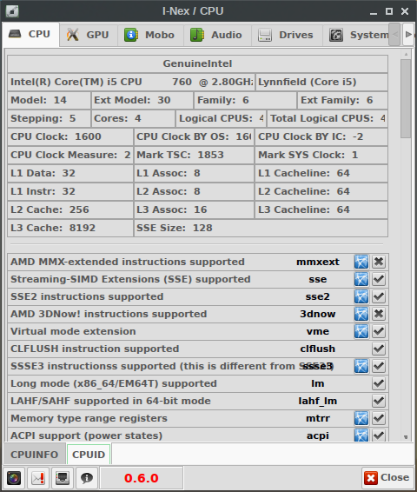The image size is (417, 492).
Task: Open the About info speech-bubble icon
Action: coord(87,478)
